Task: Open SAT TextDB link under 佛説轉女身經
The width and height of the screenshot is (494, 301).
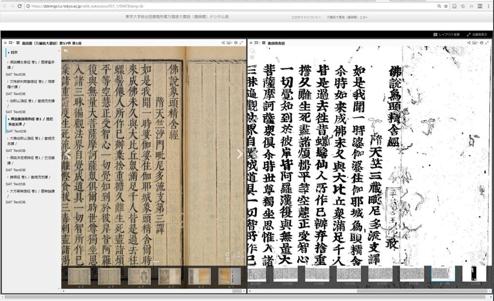Action: click(15, 75)
